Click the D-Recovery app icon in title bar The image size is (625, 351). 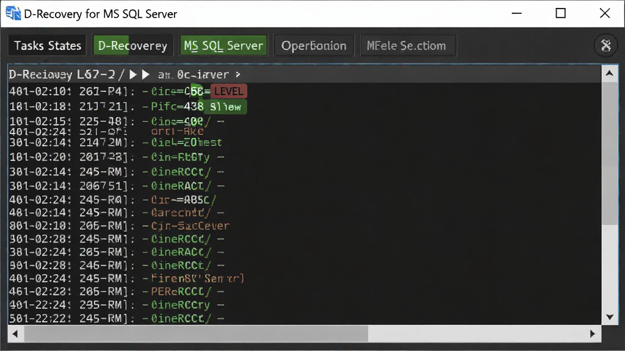click(13, 13)
